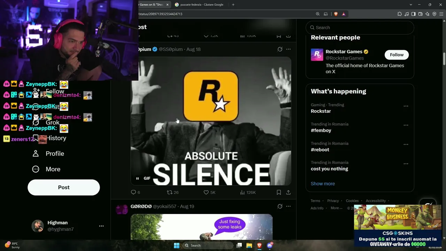
Task: Open the Privacy footer link
Action: (x=333, y=201)
